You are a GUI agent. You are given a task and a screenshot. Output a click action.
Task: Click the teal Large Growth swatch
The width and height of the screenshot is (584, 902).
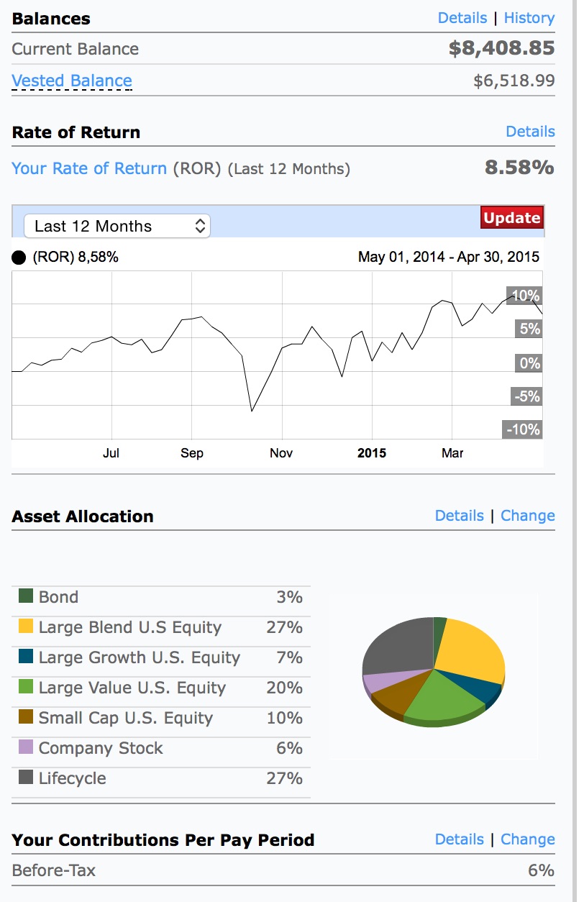pos(26,657)
